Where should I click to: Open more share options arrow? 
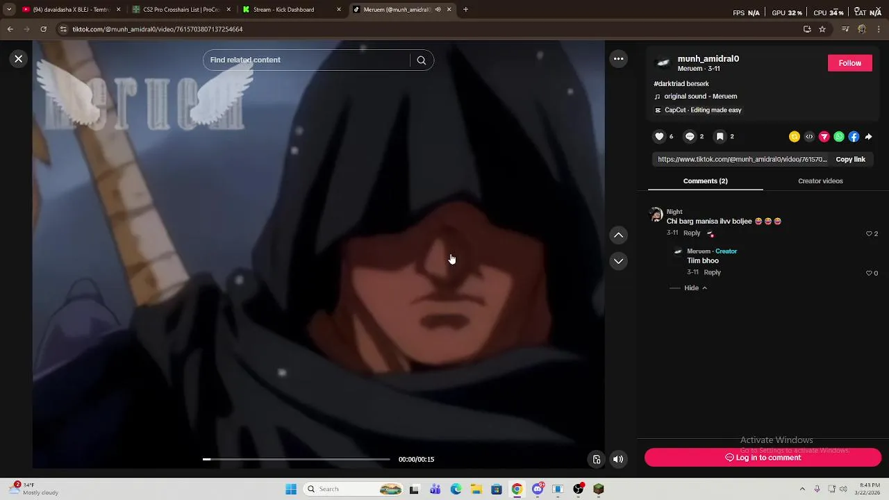pyautogui.click(x=869, y=137)
